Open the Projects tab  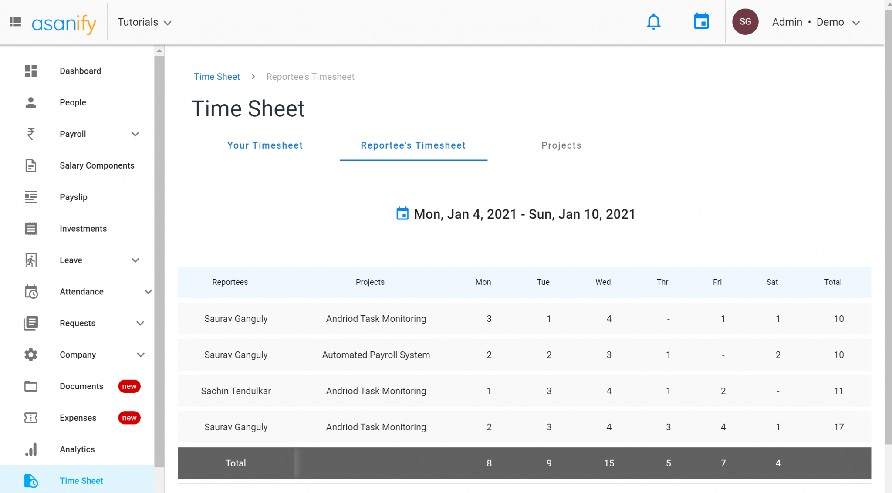(561, 145)
